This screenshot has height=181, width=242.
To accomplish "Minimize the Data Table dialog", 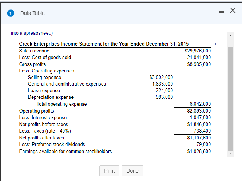I will pos(222,12).
